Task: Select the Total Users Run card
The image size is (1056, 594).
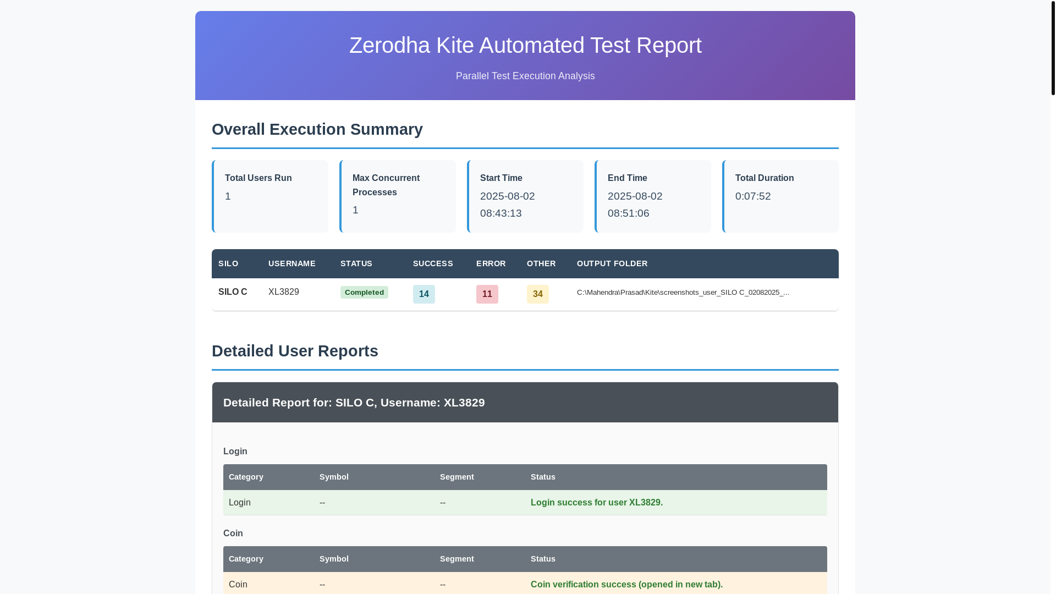Action: click(x=270, y=196)
